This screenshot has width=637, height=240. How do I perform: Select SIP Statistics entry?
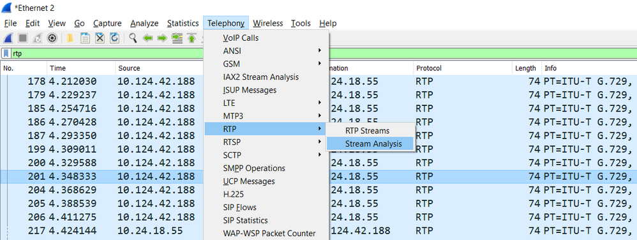266,220
